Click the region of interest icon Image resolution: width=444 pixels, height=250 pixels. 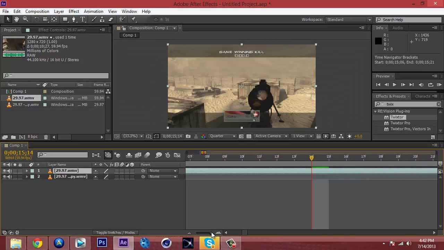tap(156, 136)
